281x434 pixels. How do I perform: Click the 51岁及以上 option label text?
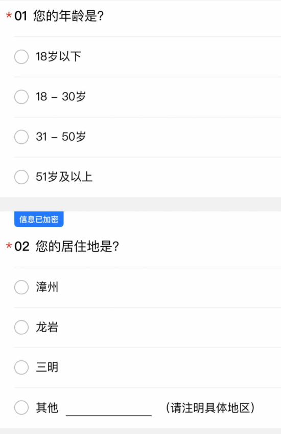tap(64, 177)
